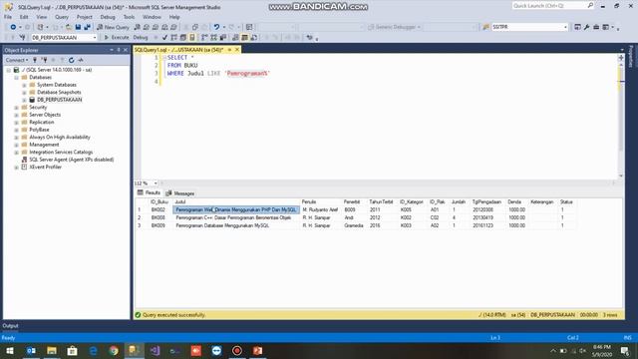This screenshot has height=359, width=638.
Task: Toggle Results to Text toolbar button
Action: [x=235, y=38]
